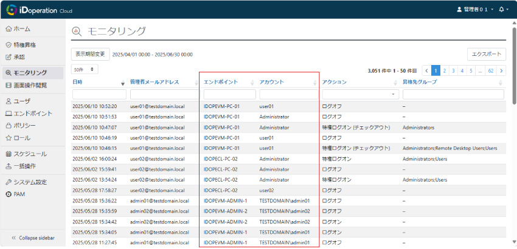Open アクション filter dropdown
Screen dimensions: 517x249
tap(360, 95)
